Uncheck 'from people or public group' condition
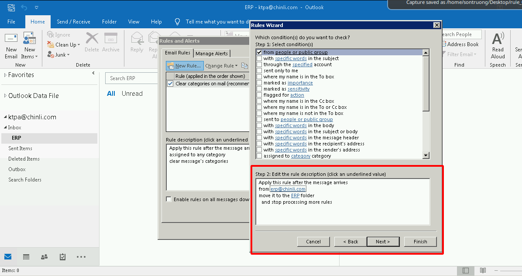 (259, 52)
